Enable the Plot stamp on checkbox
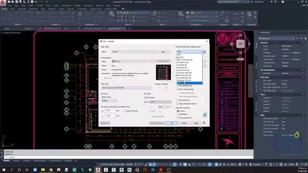The height and width of the screenshot is (173, 308). [x=178, y=100]
